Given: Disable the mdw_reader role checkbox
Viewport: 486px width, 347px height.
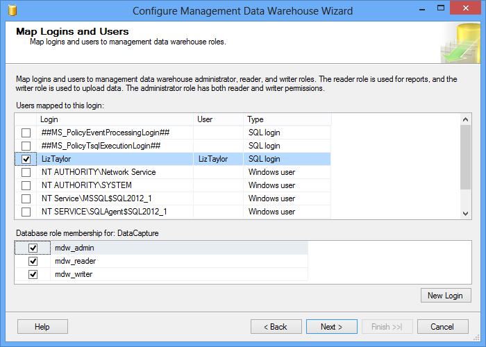Looking at the screenshot, I should [x=33, y=261].
